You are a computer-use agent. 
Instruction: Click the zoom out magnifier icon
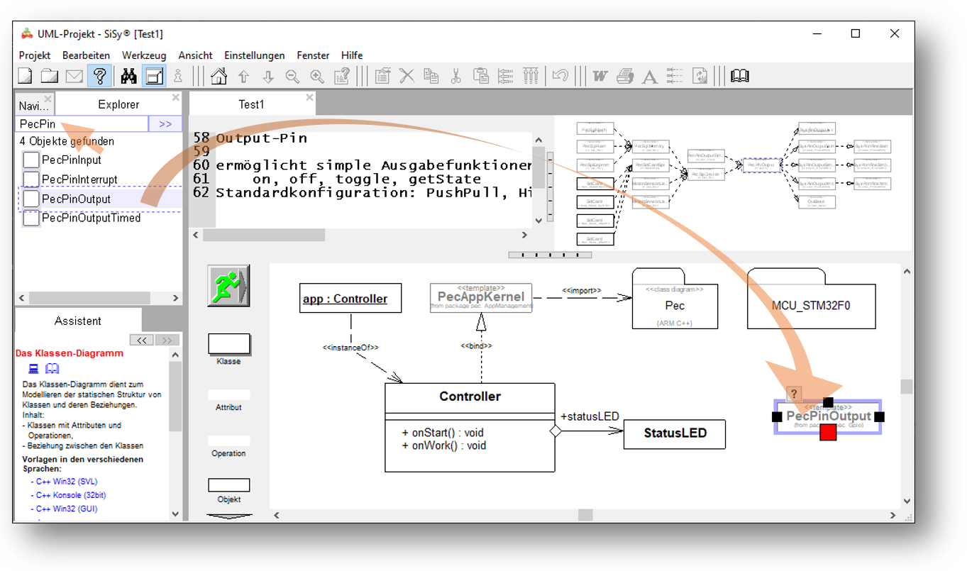pyautogui.click(x=292, y=76)
